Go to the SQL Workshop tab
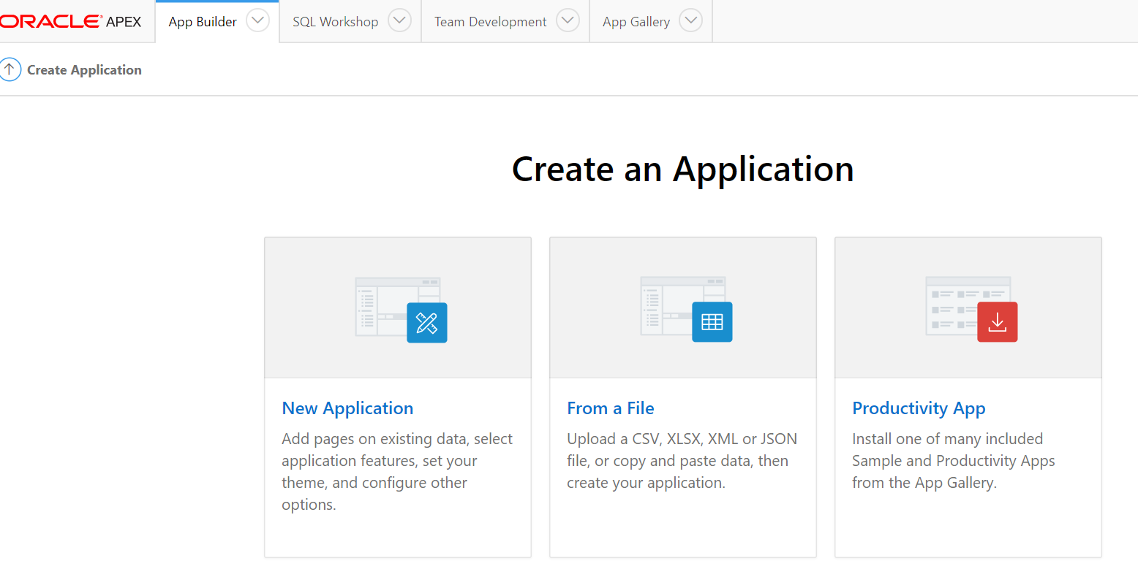The width and height of the screenshot is (1138, 569). point(335,22)
